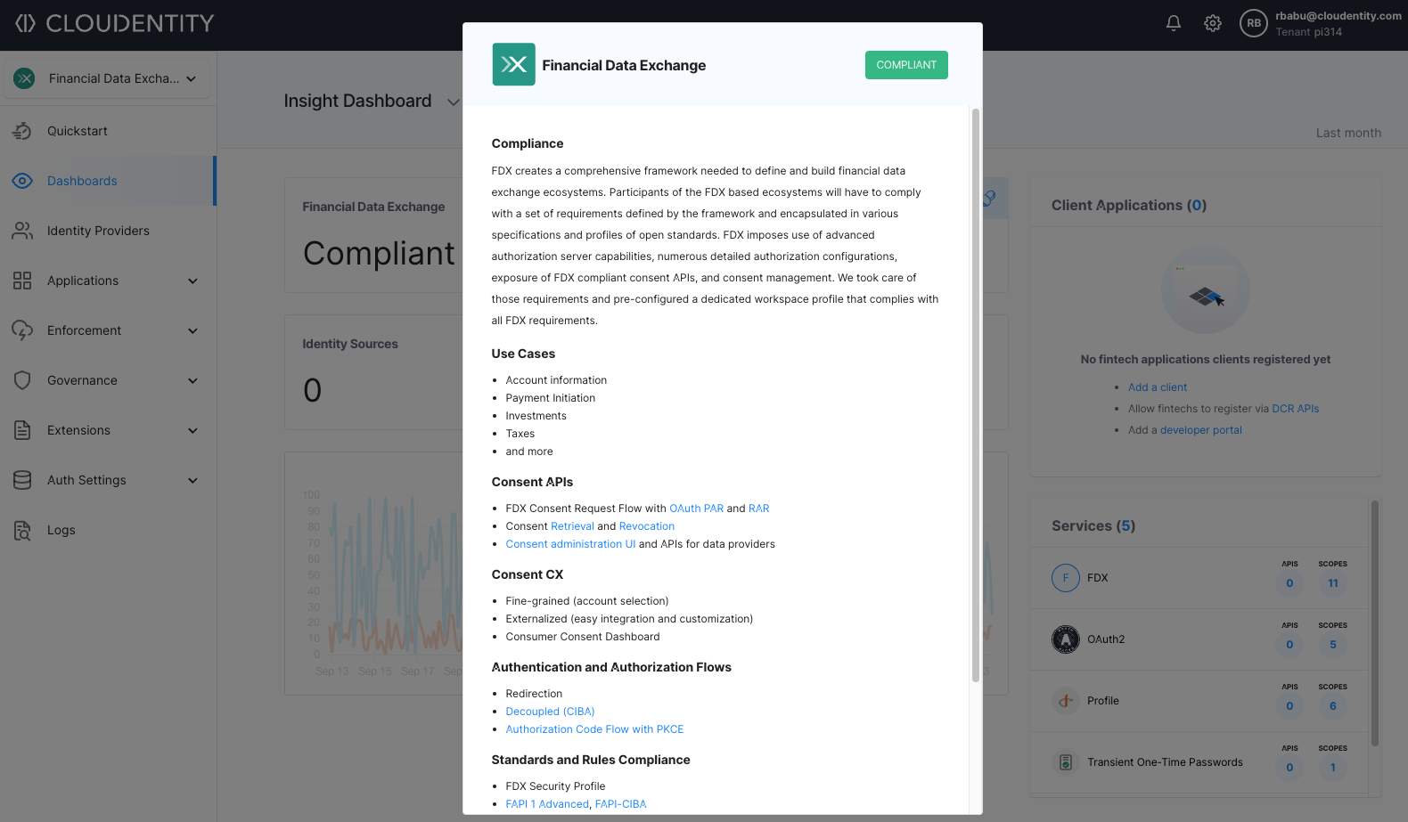
Task: Select Logs in the sidebar
Action: coord(107,530)
